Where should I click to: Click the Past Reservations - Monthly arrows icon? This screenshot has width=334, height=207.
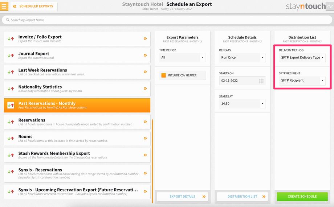(11, 105)
